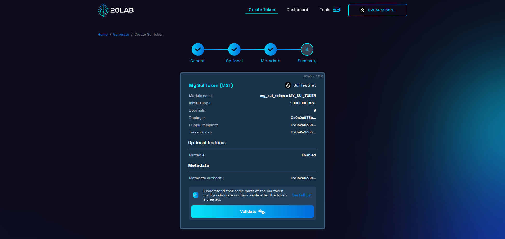Click the Metadata section heading in the card
The width and height of the screenshot is (505, 239).
tap(198, 165)
